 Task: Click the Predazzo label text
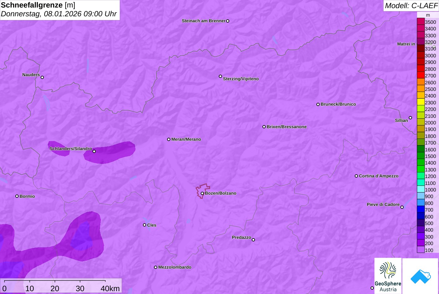241,237
